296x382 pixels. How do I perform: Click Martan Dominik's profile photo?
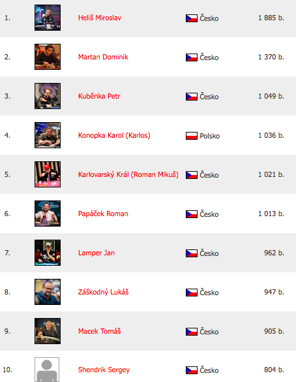click(x=48, y=57)
